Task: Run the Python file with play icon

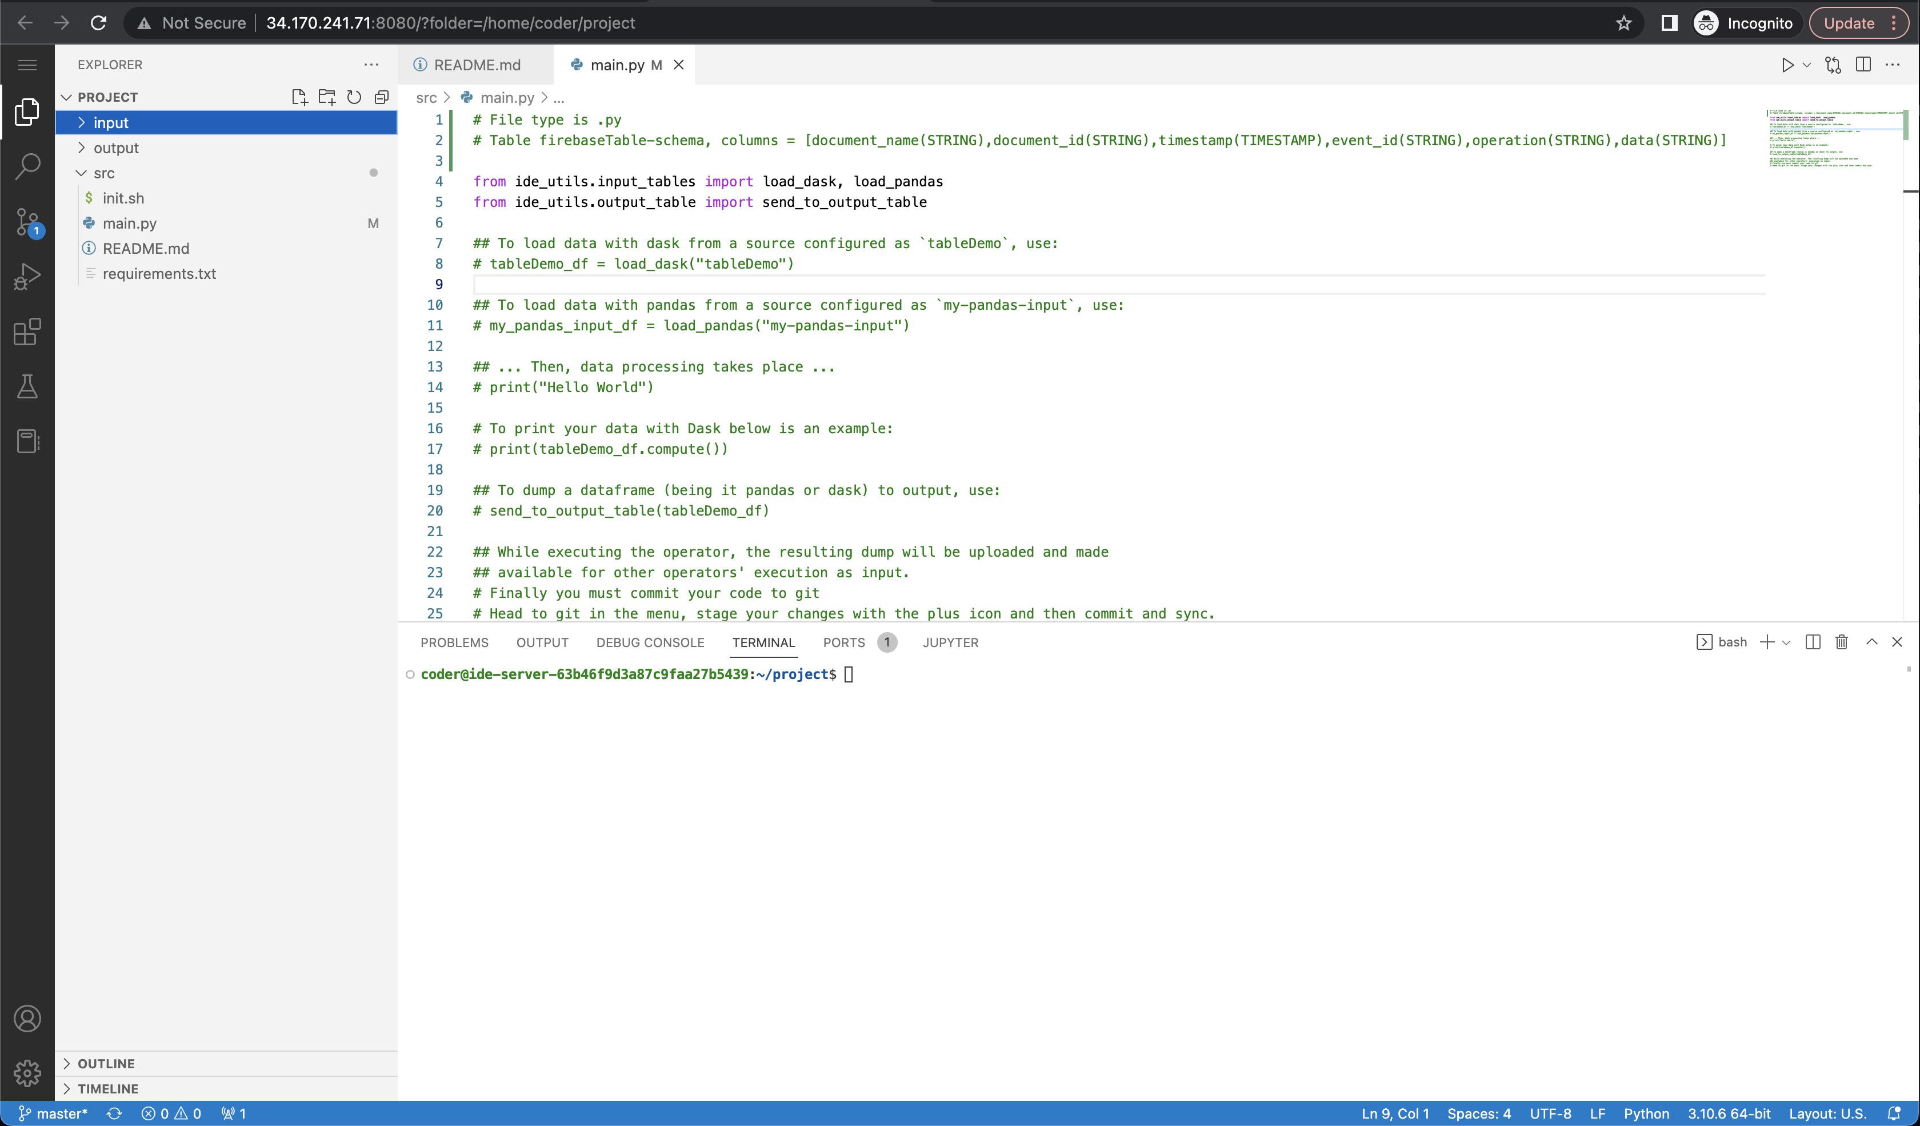Action: [1787, 65]
